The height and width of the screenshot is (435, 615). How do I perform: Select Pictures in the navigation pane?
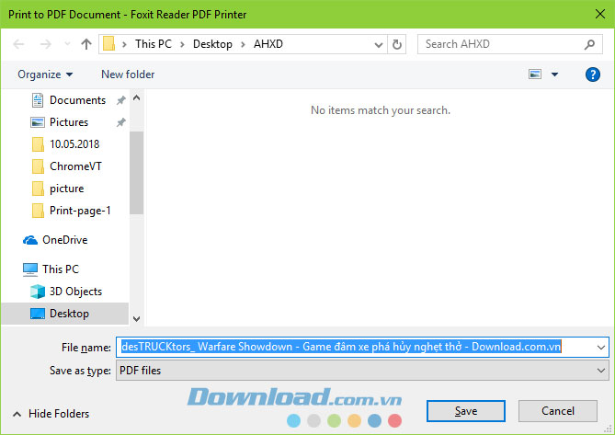point(69,122)
